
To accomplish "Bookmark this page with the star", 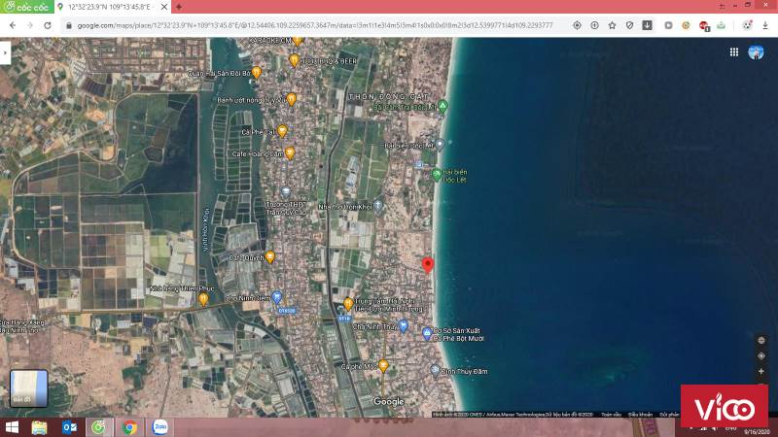I will tap(612, 24).
